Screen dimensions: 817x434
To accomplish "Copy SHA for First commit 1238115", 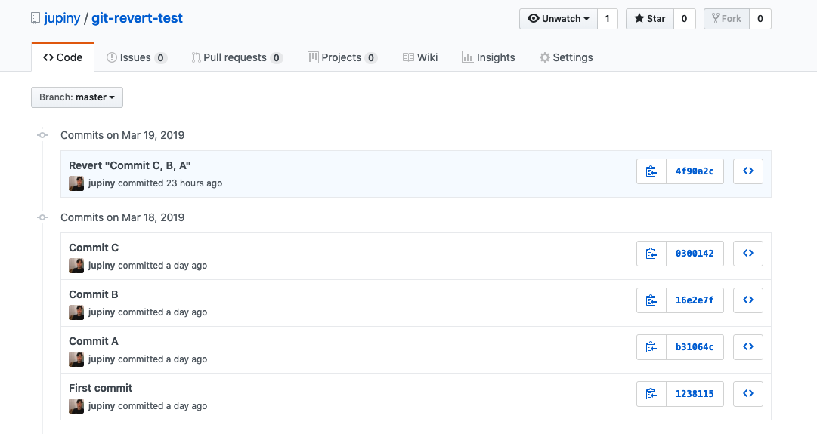I will pyautogui.click(x=651, y=394).
